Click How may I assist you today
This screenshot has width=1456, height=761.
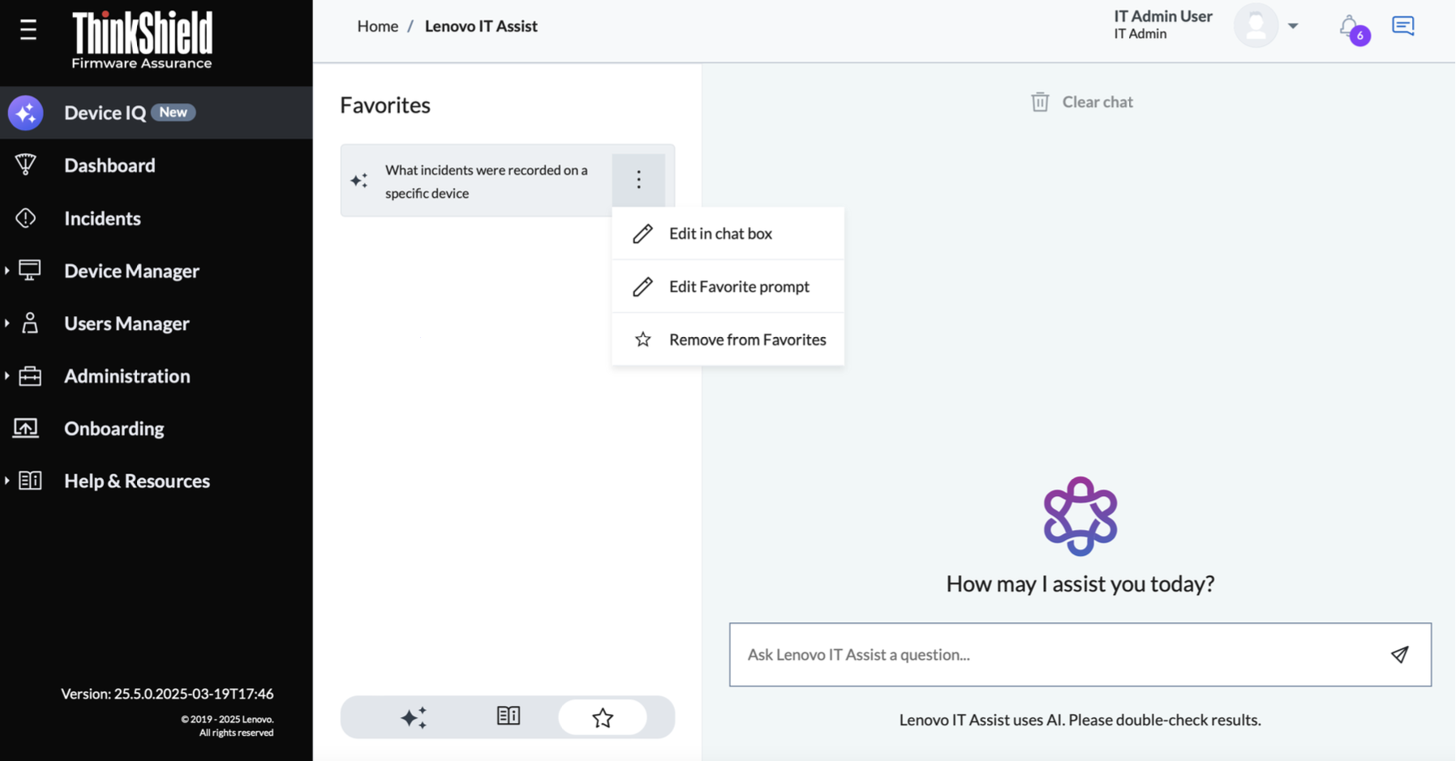click(1080, 584)
